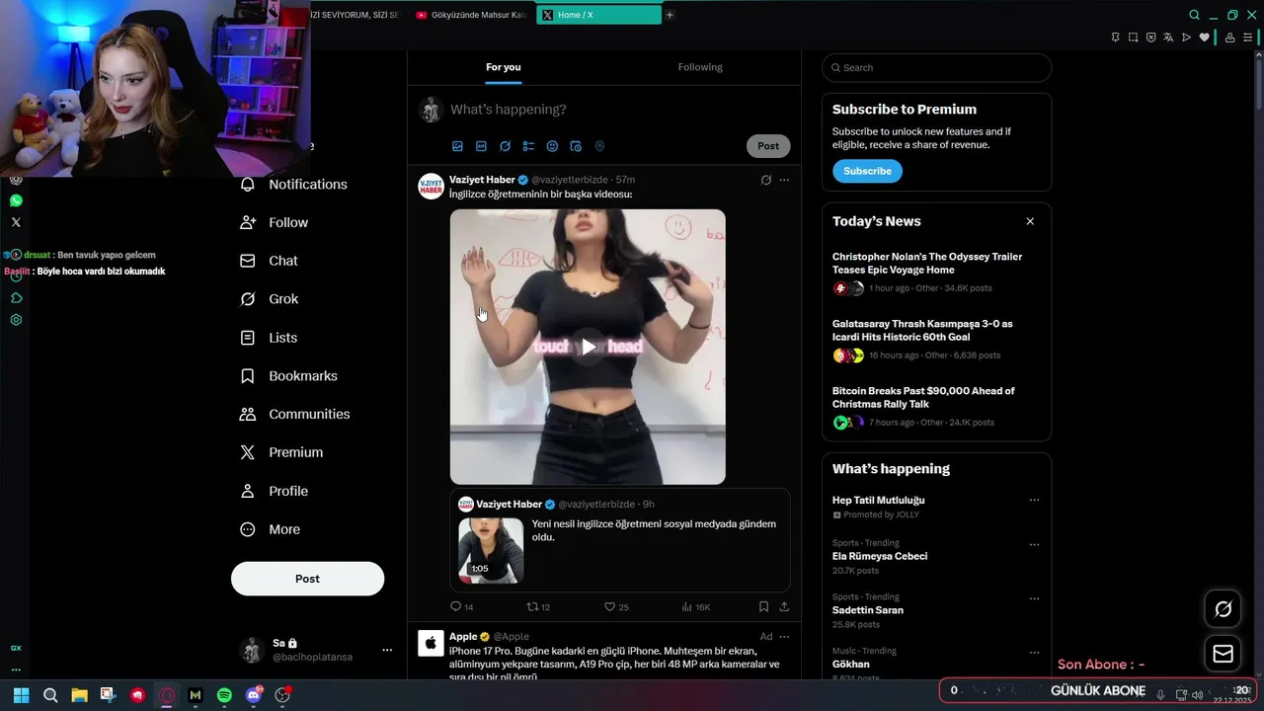
Task: Open the Follow page in sidebar
Action: pos(275,223)
